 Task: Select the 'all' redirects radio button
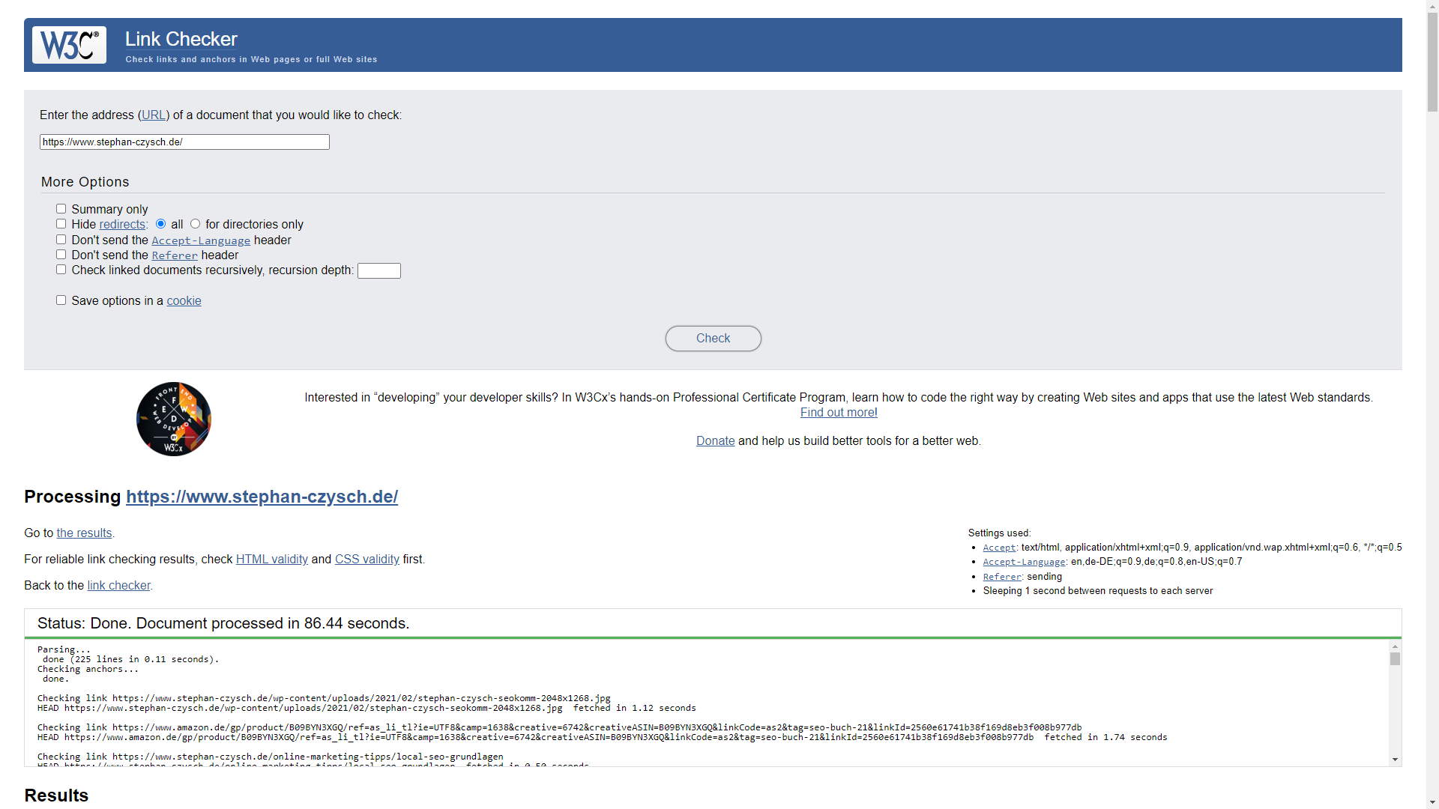point(160,224)
